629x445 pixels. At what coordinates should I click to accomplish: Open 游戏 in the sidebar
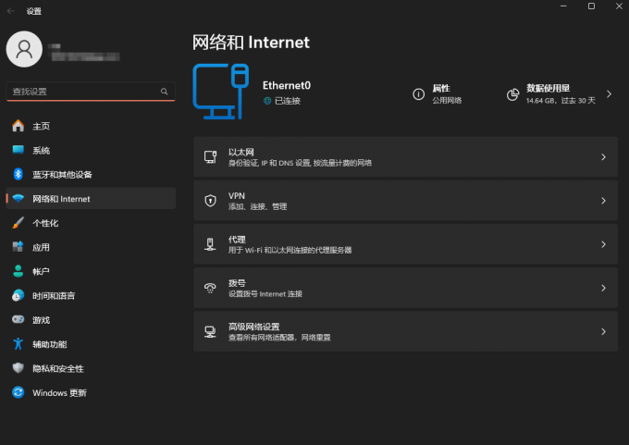coord(91,319)
